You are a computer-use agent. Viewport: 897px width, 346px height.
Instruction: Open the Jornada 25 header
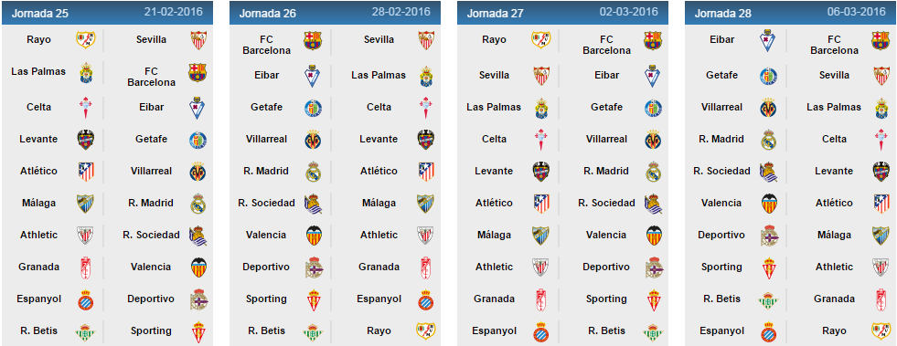(x=108, y=13)
